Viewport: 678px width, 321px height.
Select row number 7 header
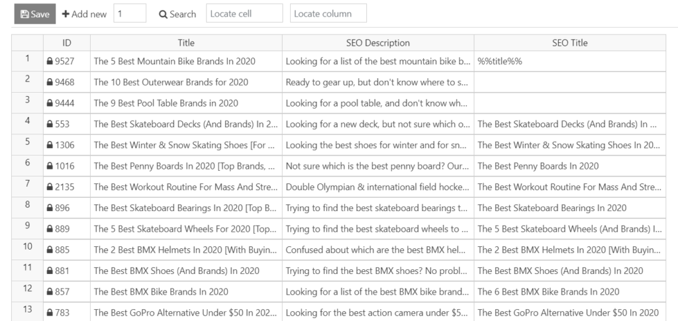click(x=27, y=187)
